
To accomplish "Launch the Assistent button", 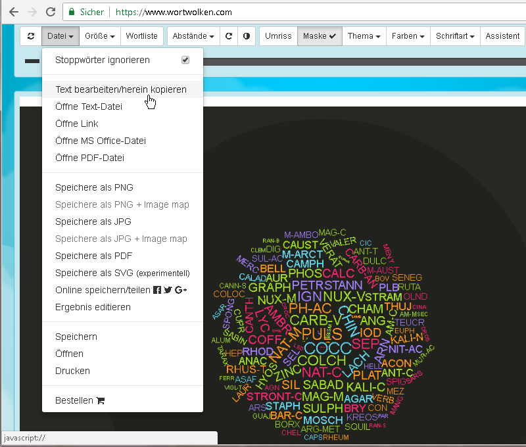I will 502,36.
